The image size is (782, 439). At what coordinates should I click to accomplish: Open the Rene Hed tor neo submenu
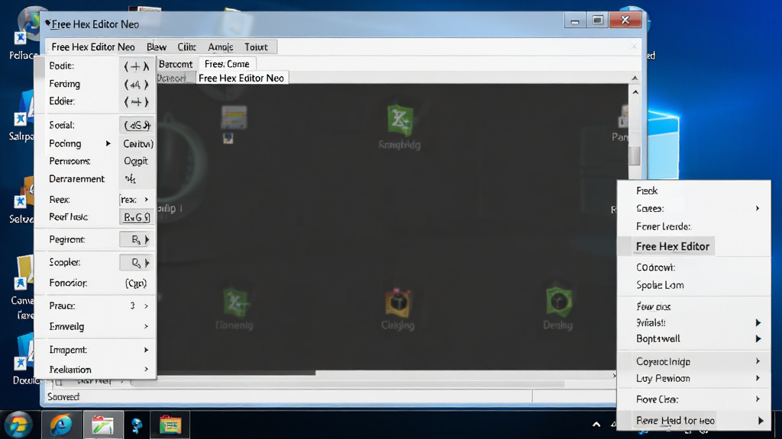693,421
